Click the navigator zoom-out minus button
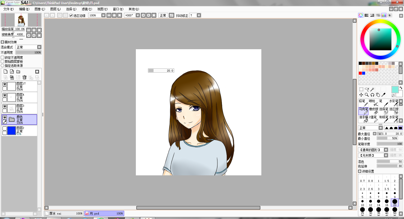This screenshot has width=404, height=219. pyautogui.click(x=29, y=30)
